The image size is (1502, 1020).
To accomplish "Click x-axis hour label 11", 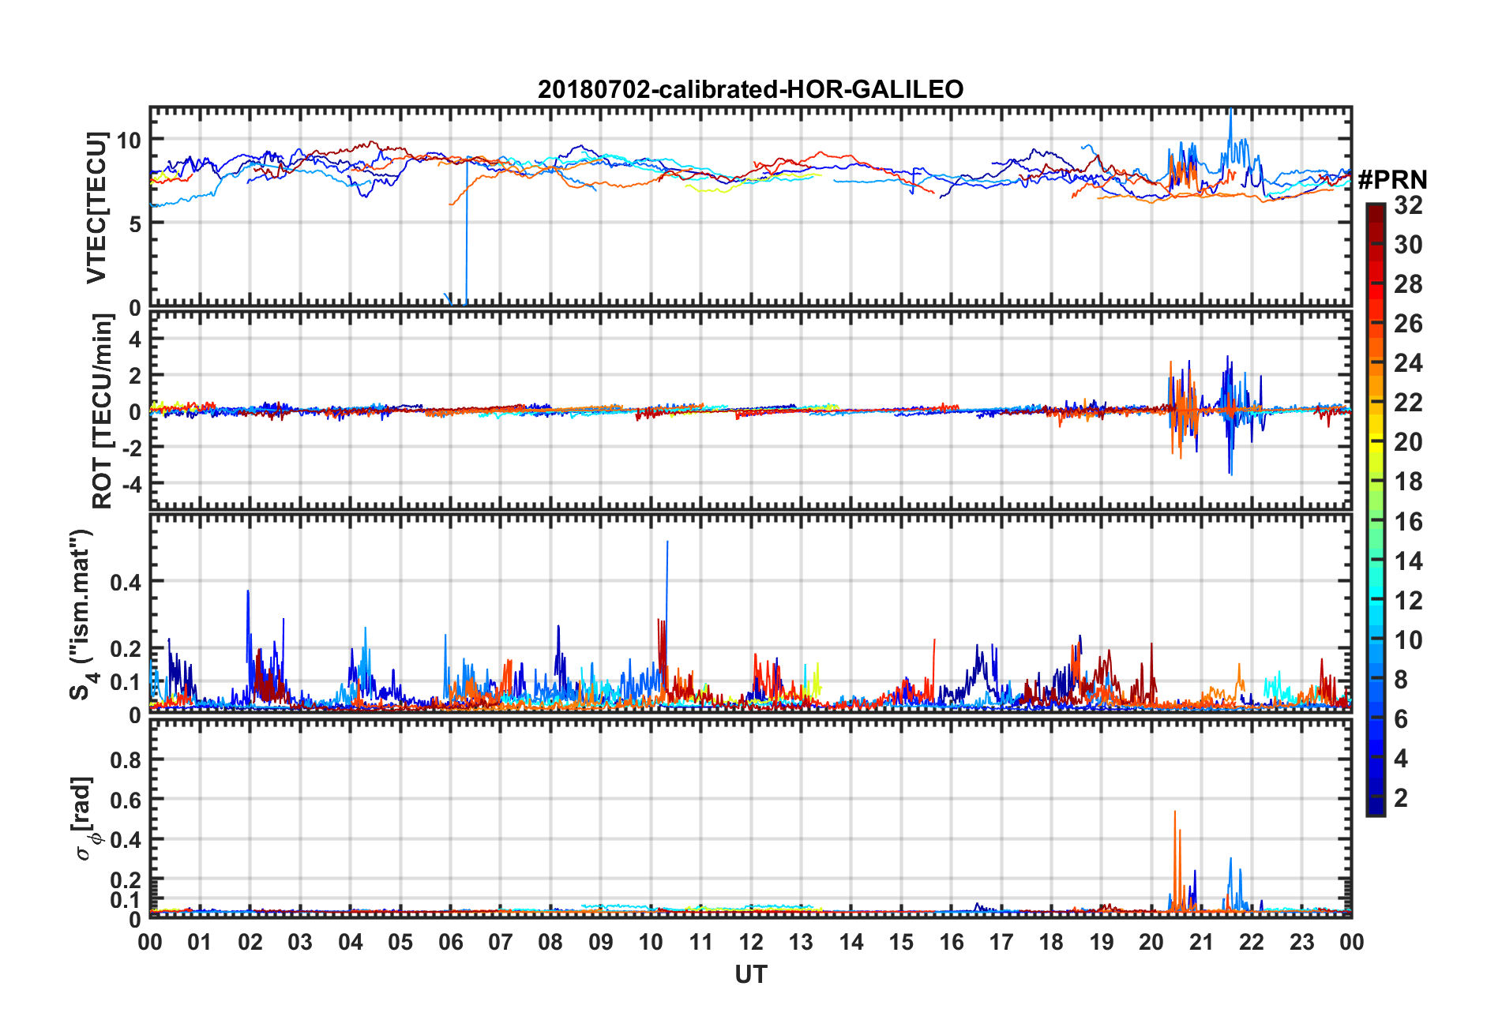I will [701, 943].
